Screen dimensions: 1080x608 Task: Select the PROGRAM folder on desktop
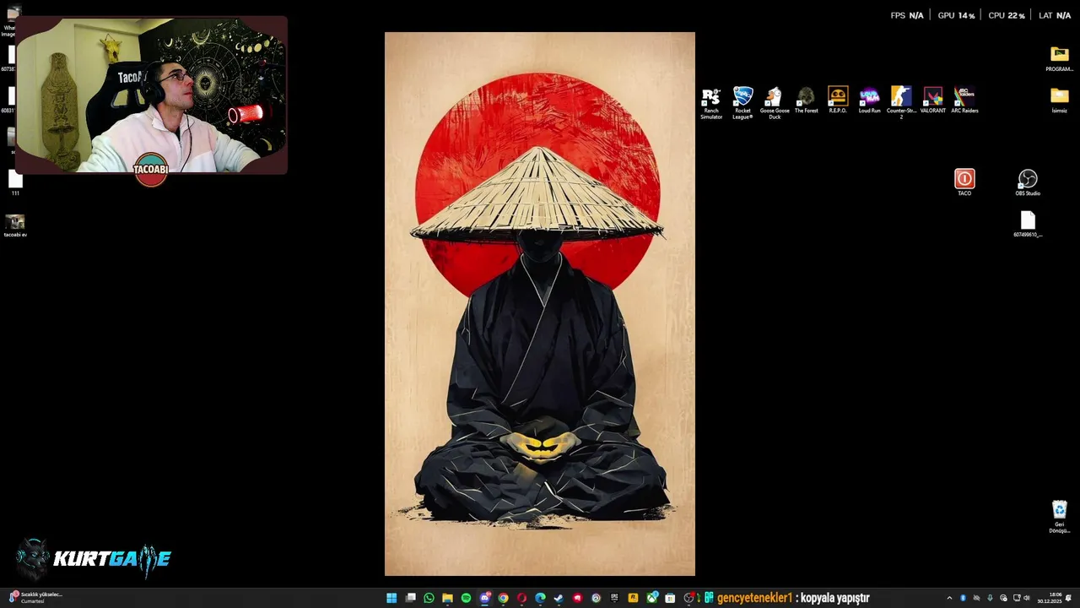click(1059, 58)
